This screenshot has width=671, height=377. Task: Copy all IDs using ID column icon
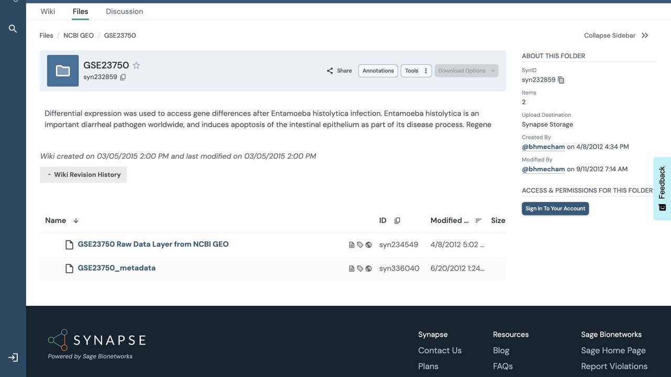point(397,221)
